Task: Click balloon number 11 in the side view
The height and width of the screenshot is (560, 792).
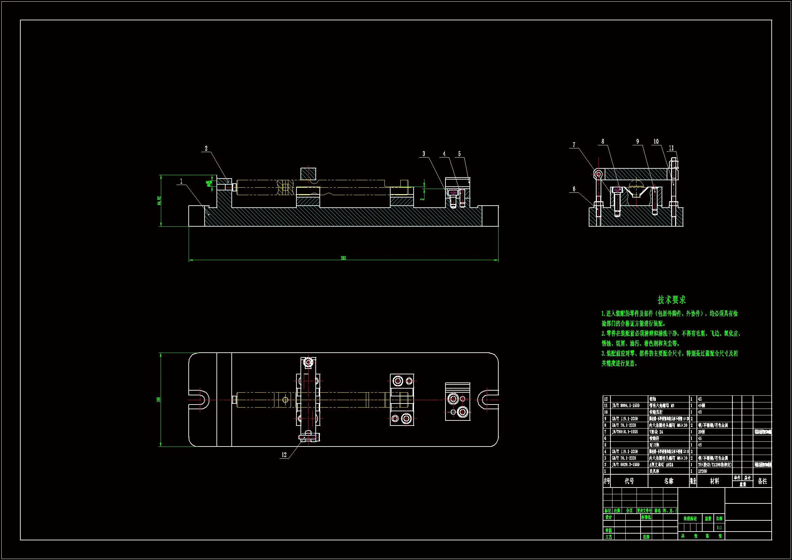Action: coord(671,148)
